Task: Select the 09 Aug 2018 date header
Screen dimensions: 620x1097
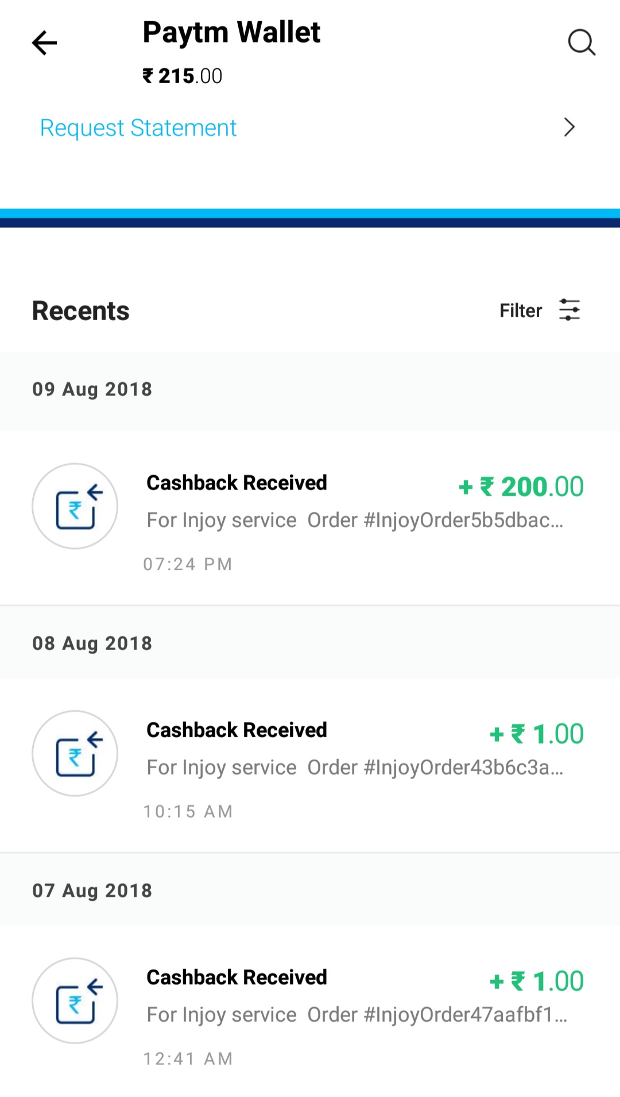Action: tap(92, 390)
